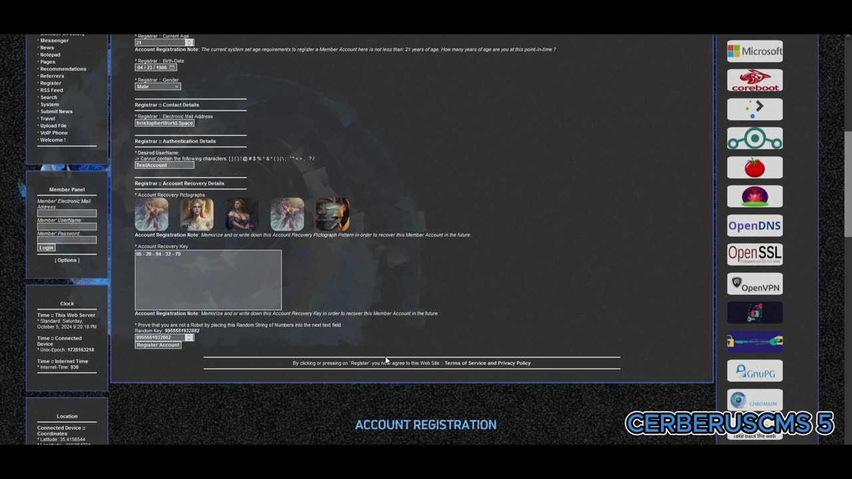The image size is (852, 479).
Task: Open the Microsoft sponsor logo
Action: coord(755,51)
